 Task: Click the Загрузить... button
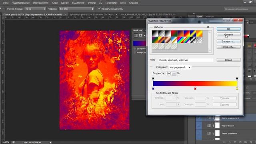[228, 42]
